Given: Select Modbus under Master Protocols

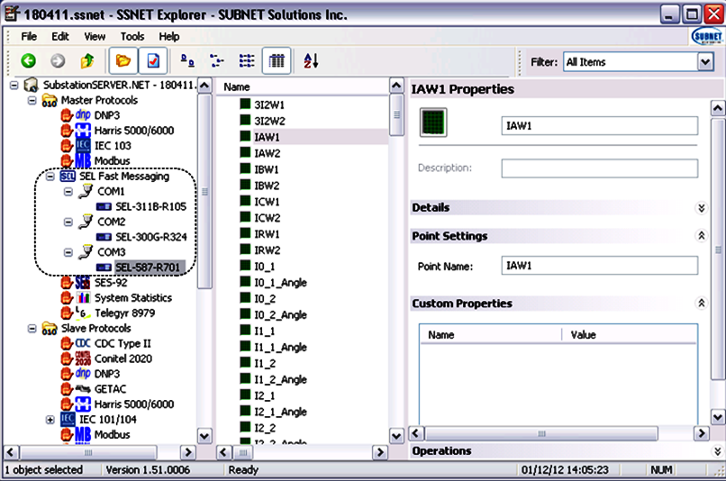Looking at the screenshot, I should [x=112, y=160].
